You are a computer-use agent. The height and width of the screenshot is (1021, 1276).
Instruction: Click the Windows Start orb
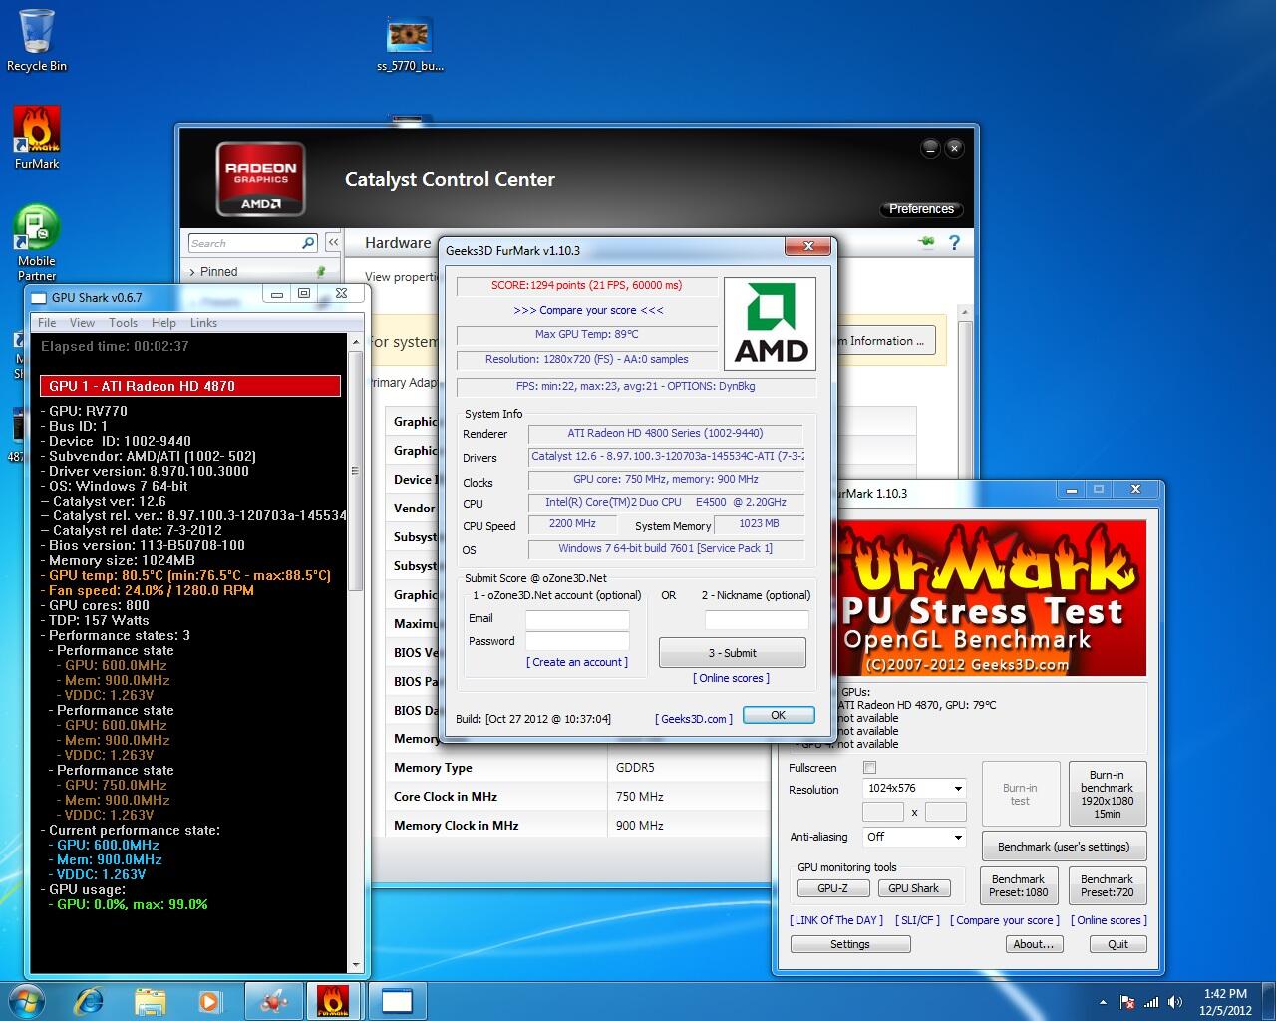coord(27,1000)
